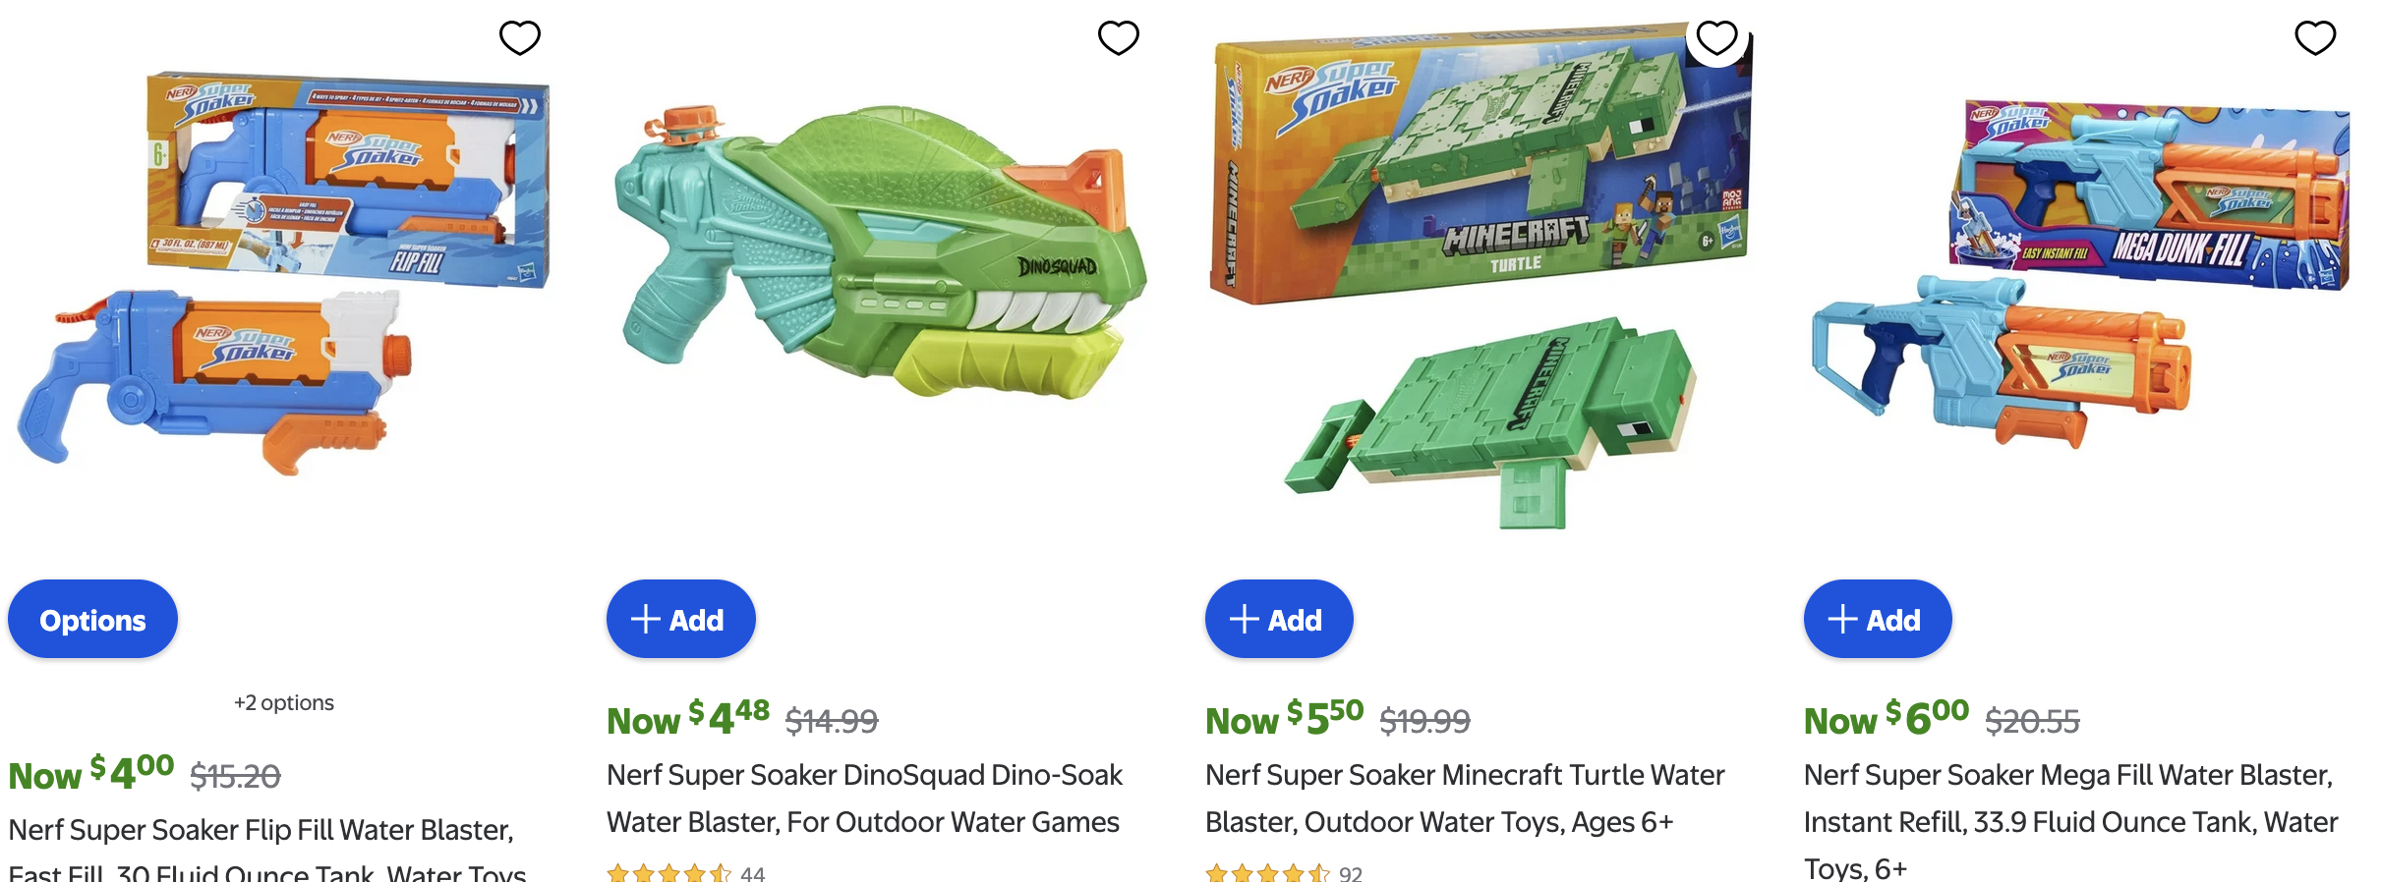Toggle favorite off for Flip Fill blaster

[x=520, y=36]
